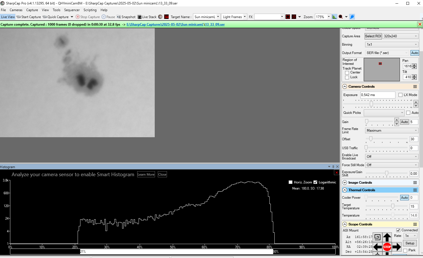Move mount right with the right arrow

click(397, 247)
